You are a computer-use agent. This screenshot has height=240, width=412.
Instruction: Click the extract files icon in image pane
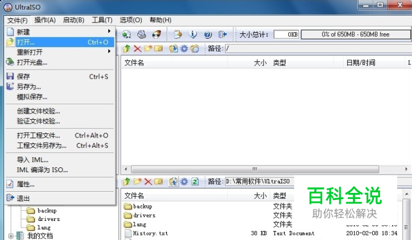tap(173, 48)
